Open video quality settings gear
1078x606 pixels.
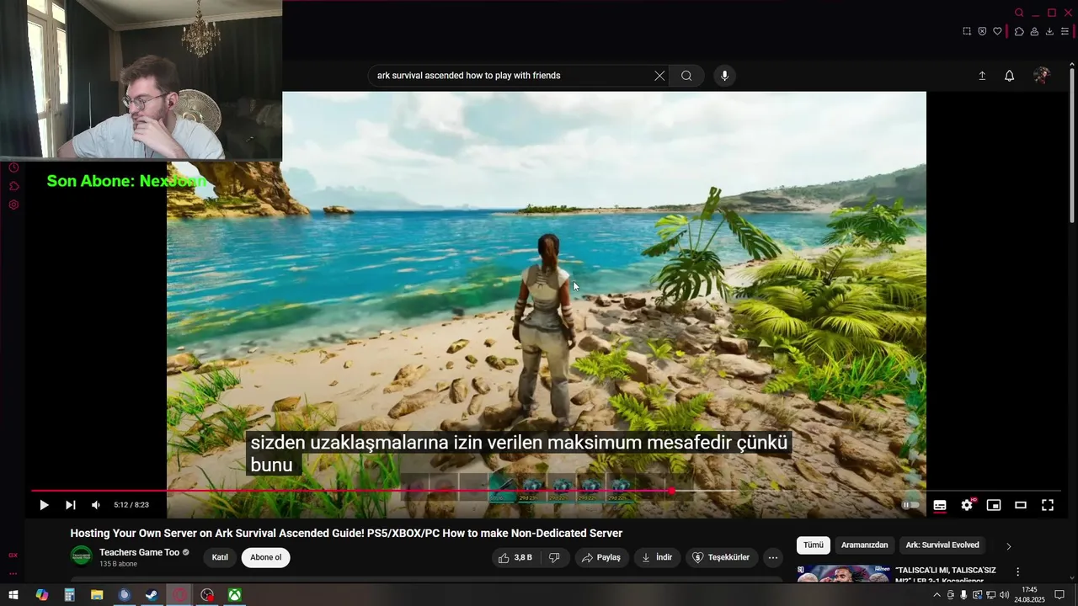(x=967, y=505)
